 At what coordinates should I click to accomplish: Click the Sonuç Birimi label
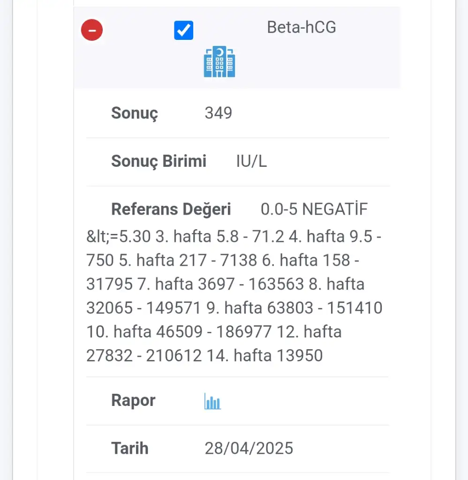pos(159,161)
